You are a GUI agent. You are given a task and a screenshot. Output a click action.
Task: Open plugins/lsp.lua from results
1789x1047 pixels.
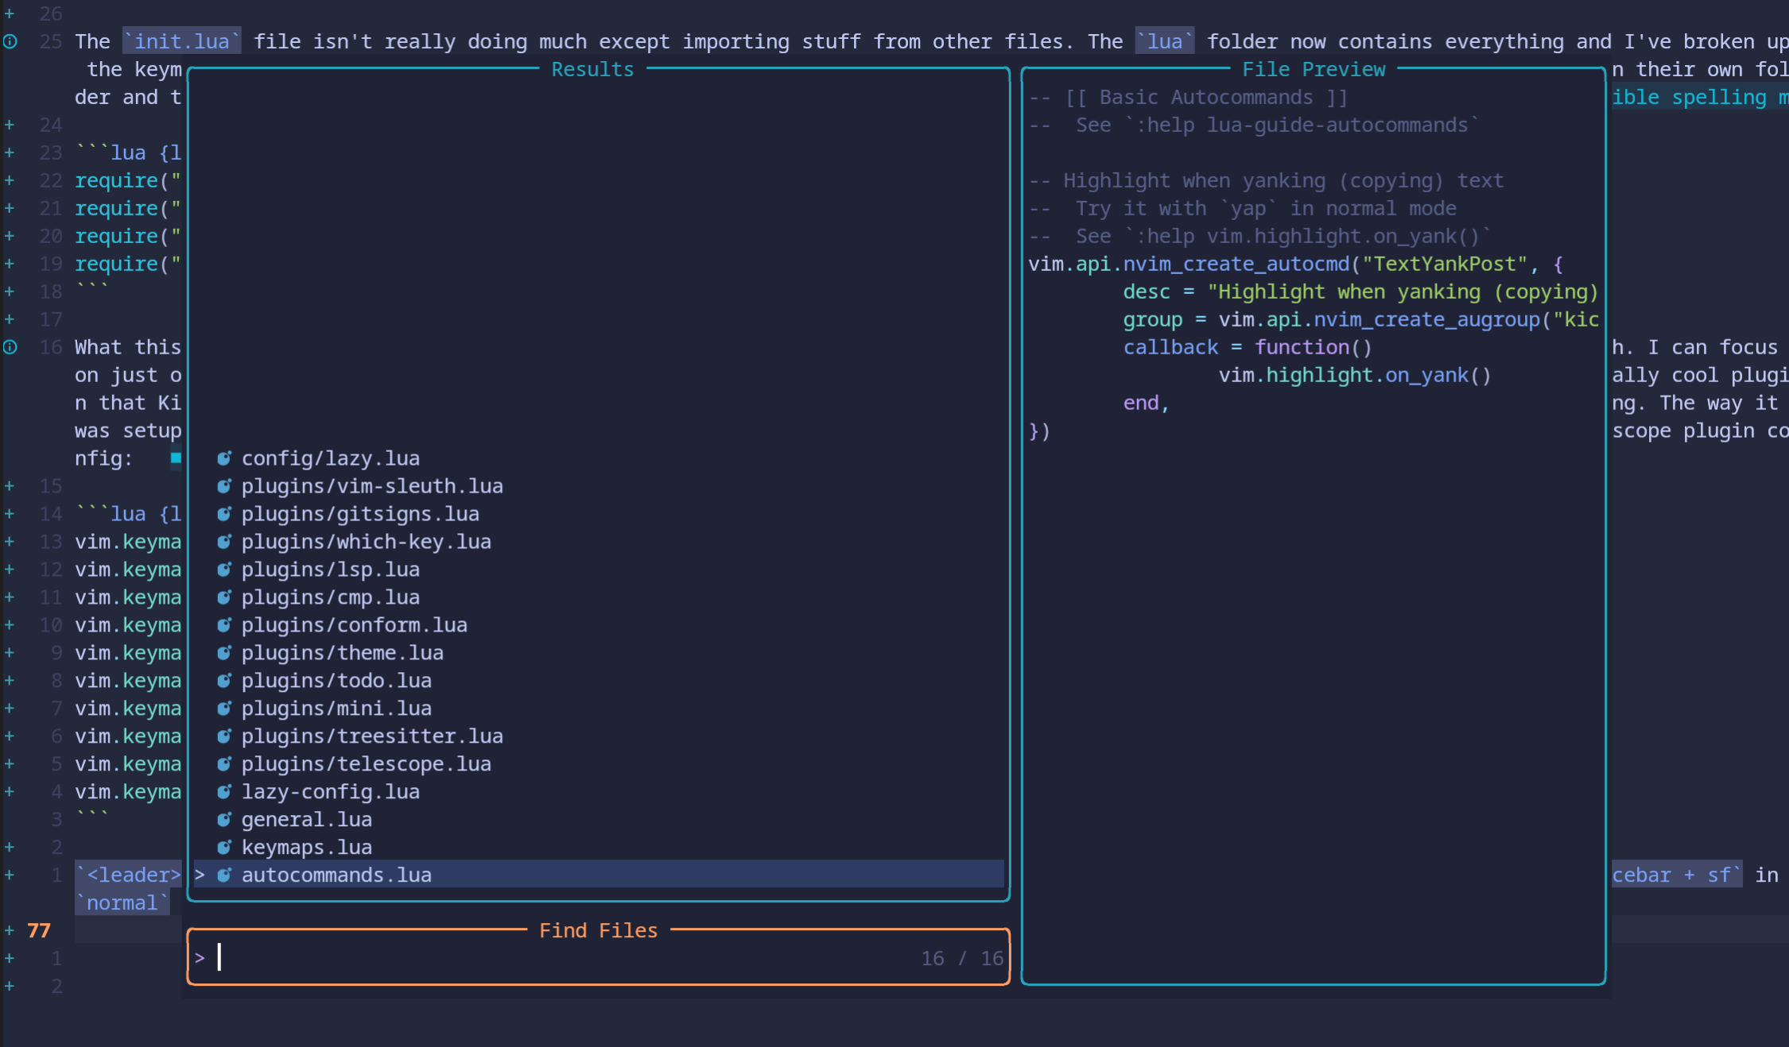(x=331, y=570)
